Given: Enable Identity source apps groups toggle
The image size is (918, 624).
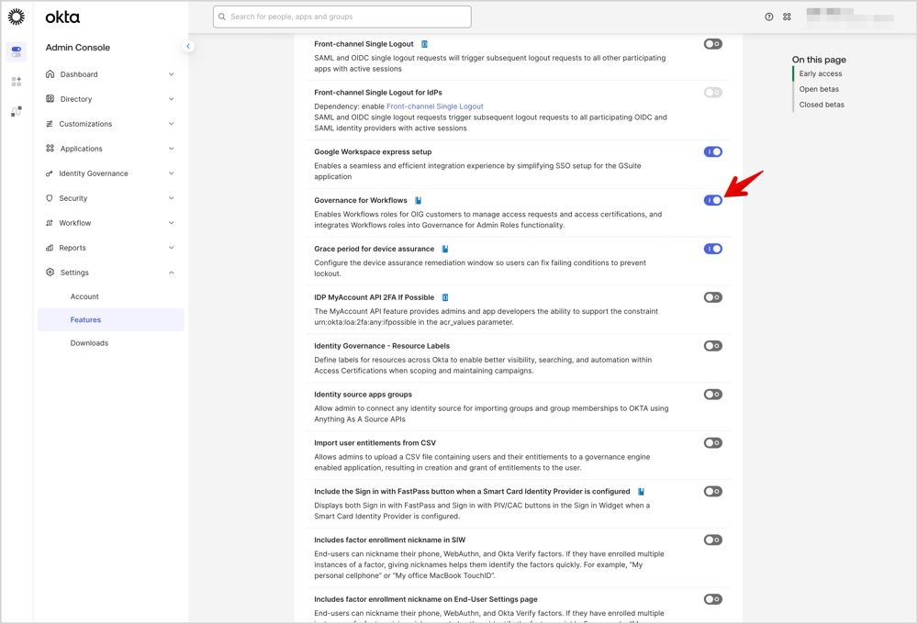Looking at the screenshot, I should [713, 395].
